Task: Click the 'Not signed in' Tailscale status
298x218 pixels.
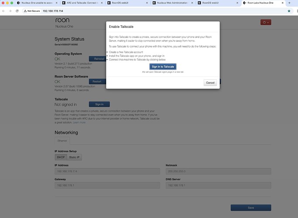Action: click(66, 105)
